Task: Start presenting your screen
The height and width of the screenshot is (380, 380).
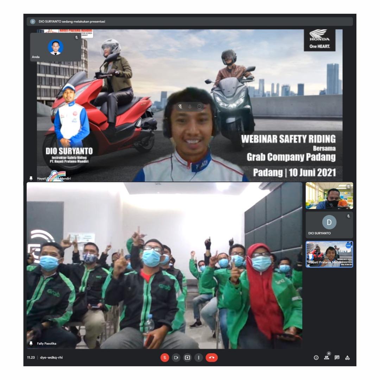Action: click(188, 357)
